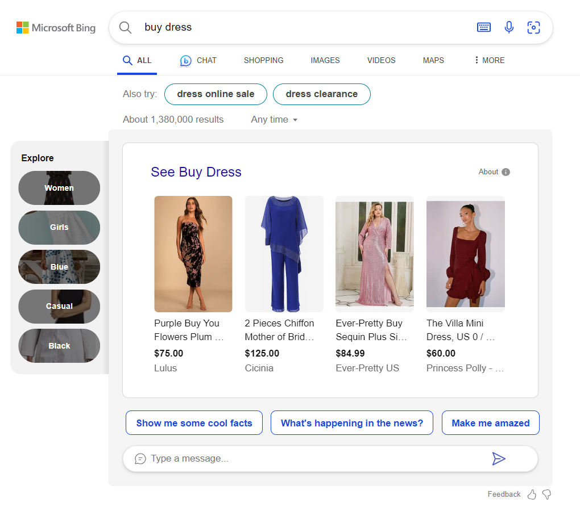Click the Cicinia seller name
This screenshot has width=580, height=507.
click(x=259, y=368)
